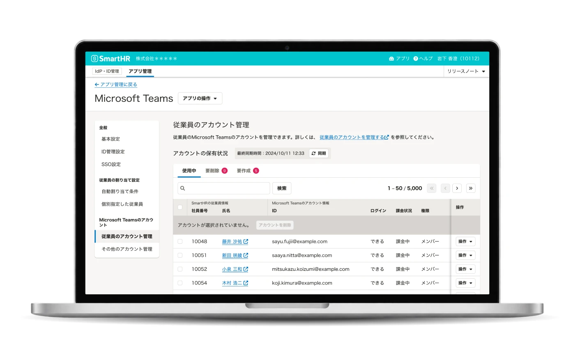The width and height of the screenshot is (571, 357).
Task: Open リリースノート dropdown
Action: coord(466,71)
